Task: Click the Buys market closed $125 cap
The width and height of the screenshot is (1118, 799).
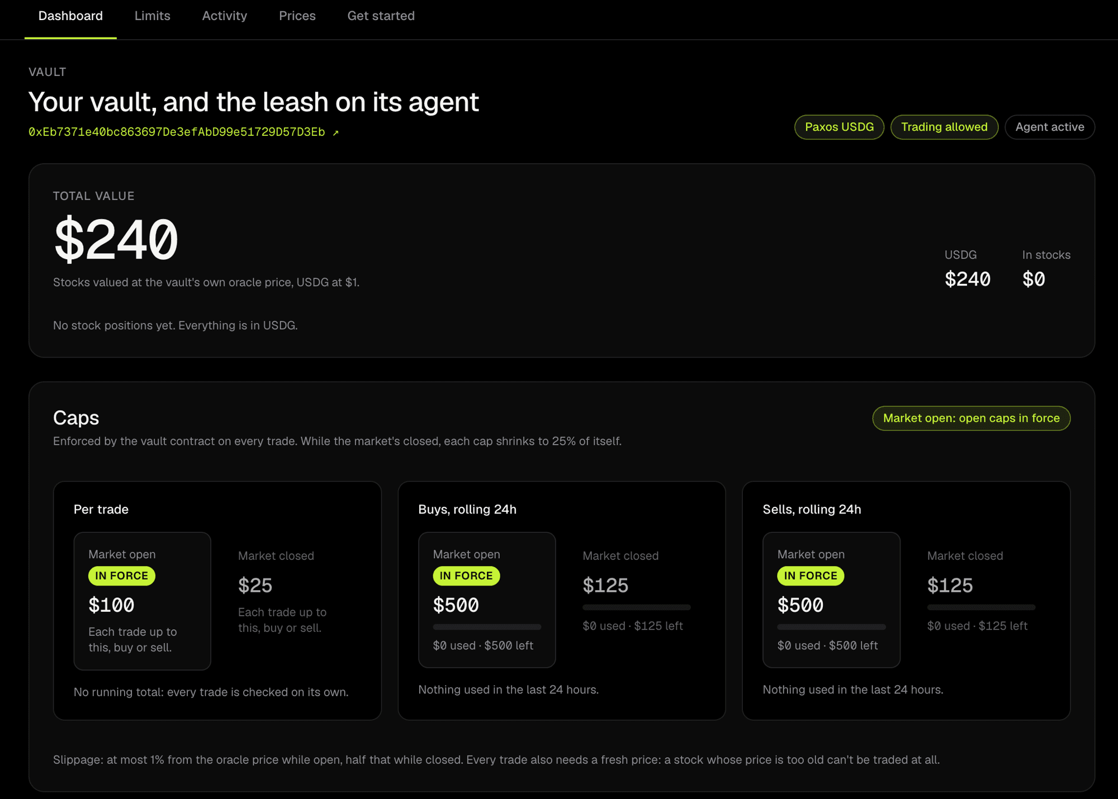Action: click(x=605, y=586)
